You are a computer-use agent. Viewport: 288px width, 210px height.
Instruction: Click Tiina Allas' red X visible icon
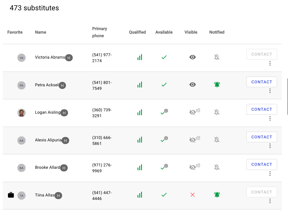pos(193,195)
